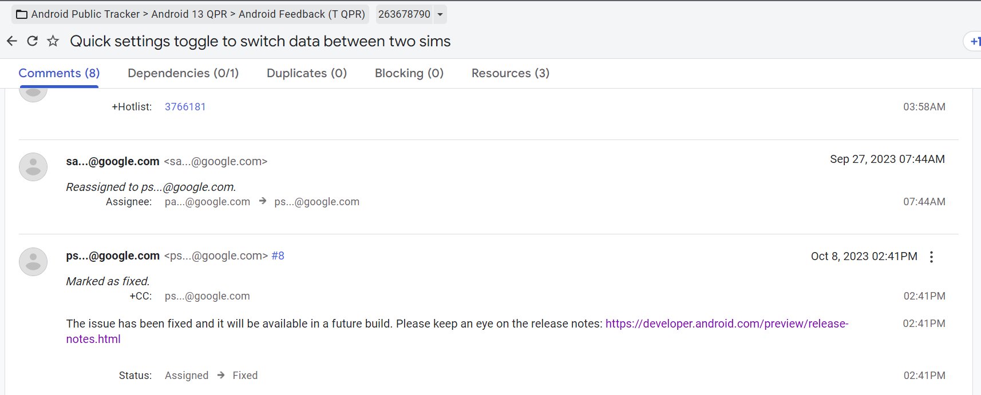Click the 'Assigned' status value
The height and width of the screenshot is (395, 981).
[187, 376]
